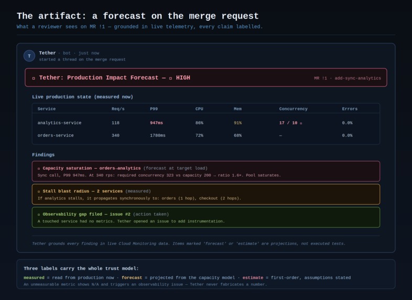Open the Observability gap filed issue #2 title
Screen dimensions: 412x300
click(86, 215)
